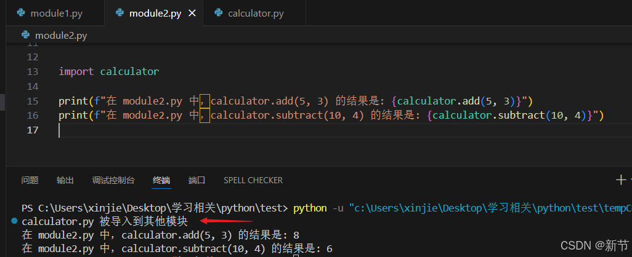Click the new terminal plus icon
Screen dimensions: 632x257
tap(621, 180)
